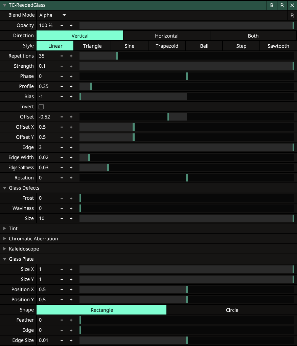Click the P. preset button in the header
This screenshot has width=297, height=346.
282,5
